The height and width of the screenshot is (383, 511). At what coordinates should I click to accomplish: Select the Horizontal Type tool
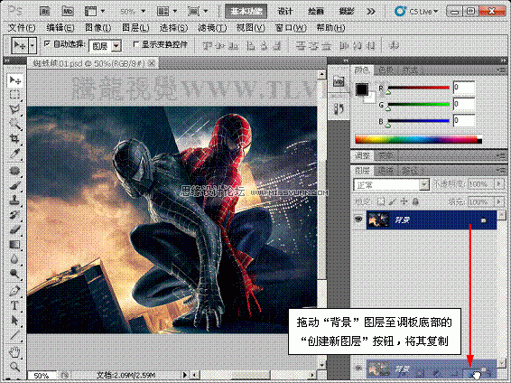pyautogui.click(x=14, y=305)
